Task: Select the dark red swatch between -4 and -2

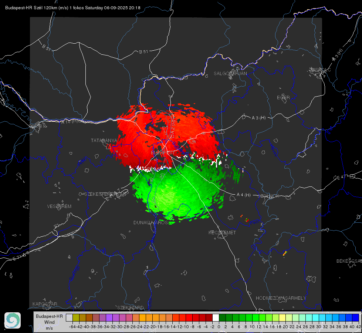Action: (x=209, y=317)
